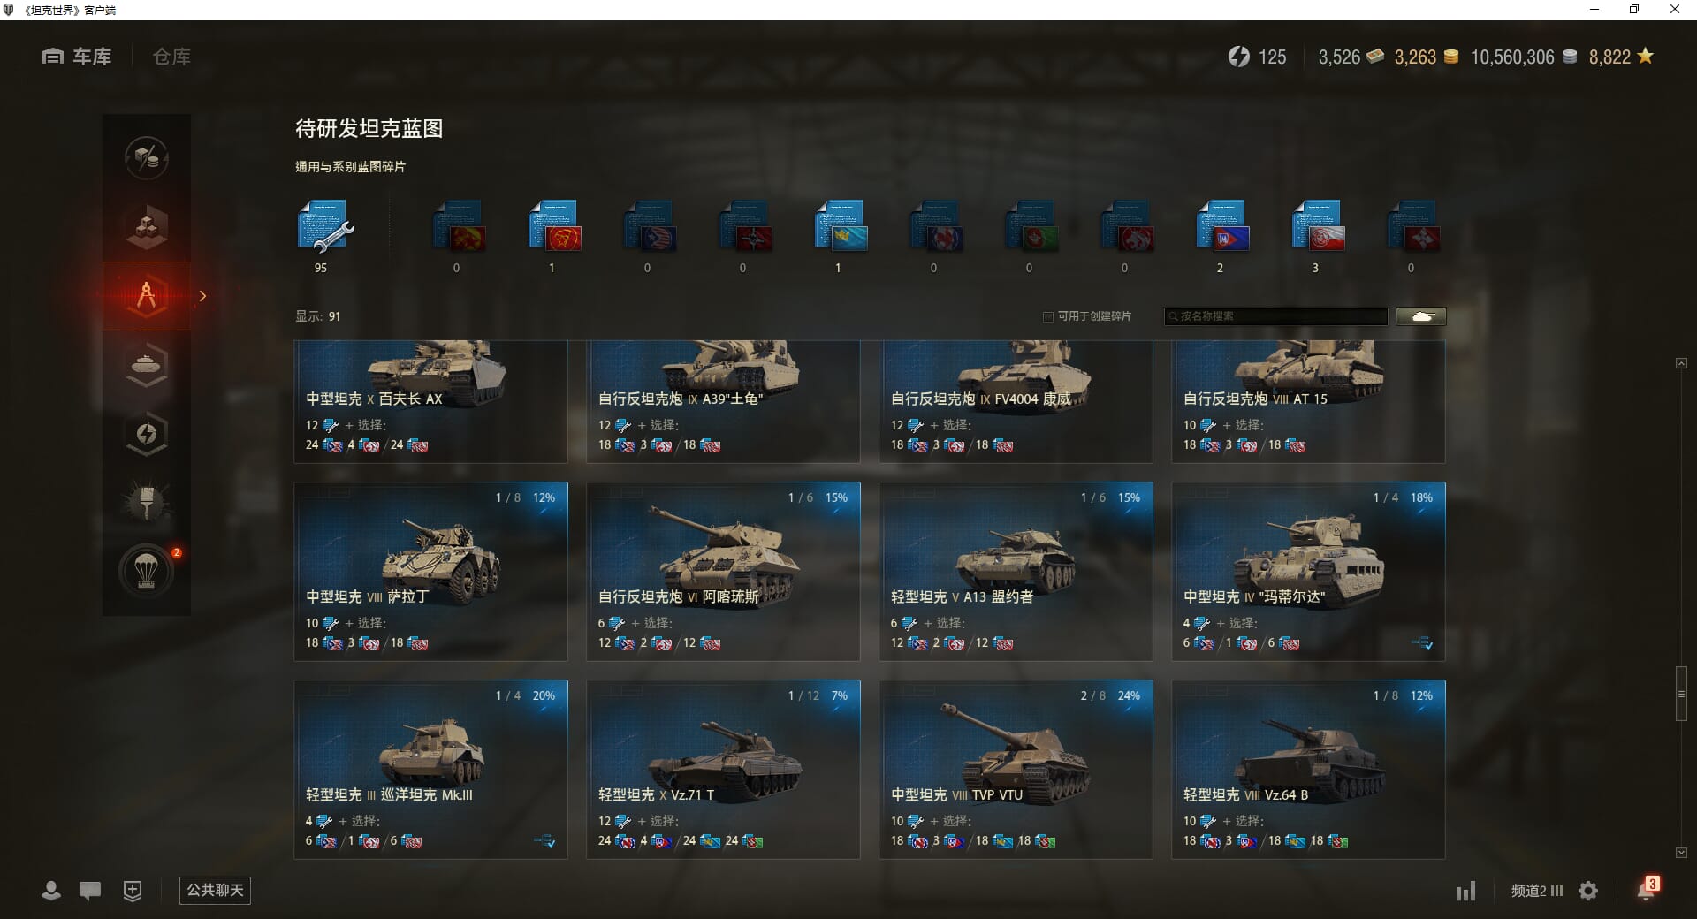Select the blueprints compass icon in sidebar

pyautogui.click(x=147, y=295)
